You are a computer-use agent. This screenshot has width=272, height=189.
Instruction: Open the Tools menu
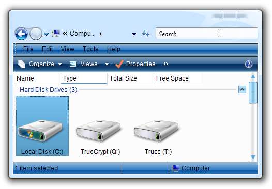pos(90,49)
